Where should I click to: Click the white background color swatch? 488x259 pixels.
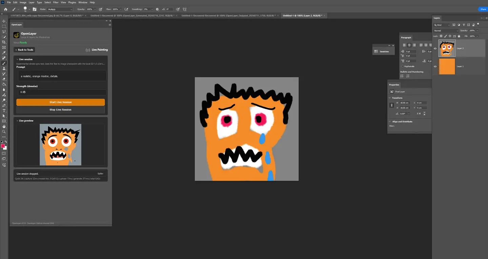point(5,148)
